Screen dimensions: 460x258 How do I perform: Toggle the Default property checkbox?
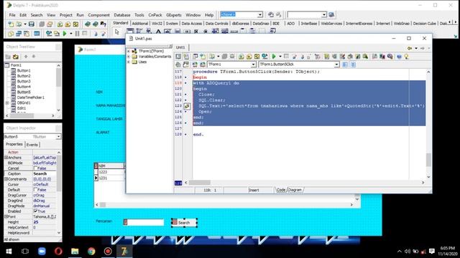[35, 189]
